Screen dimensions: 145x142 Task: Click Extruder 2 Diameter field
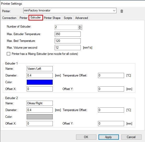40,110
